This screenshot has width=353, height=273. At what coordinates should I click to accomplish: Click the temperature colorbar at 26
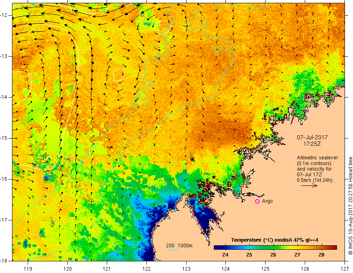pyautogui.click(x=273, y=248)
